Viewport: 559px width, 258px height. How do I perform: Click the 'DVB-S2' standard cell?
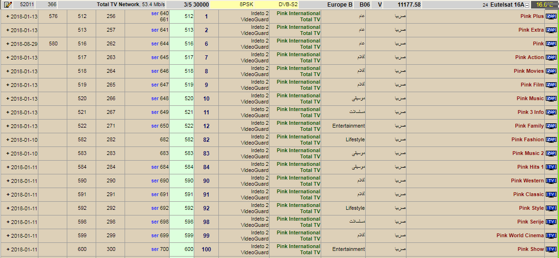point(288,5)
